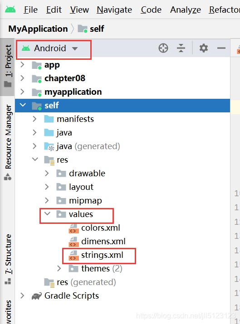Open the Edit menu

pyautogui.click(x=54, y=10)
